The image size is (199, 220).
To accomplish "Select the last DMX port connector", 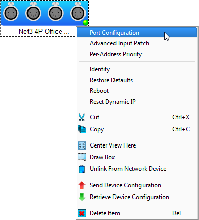I will 78,12.
